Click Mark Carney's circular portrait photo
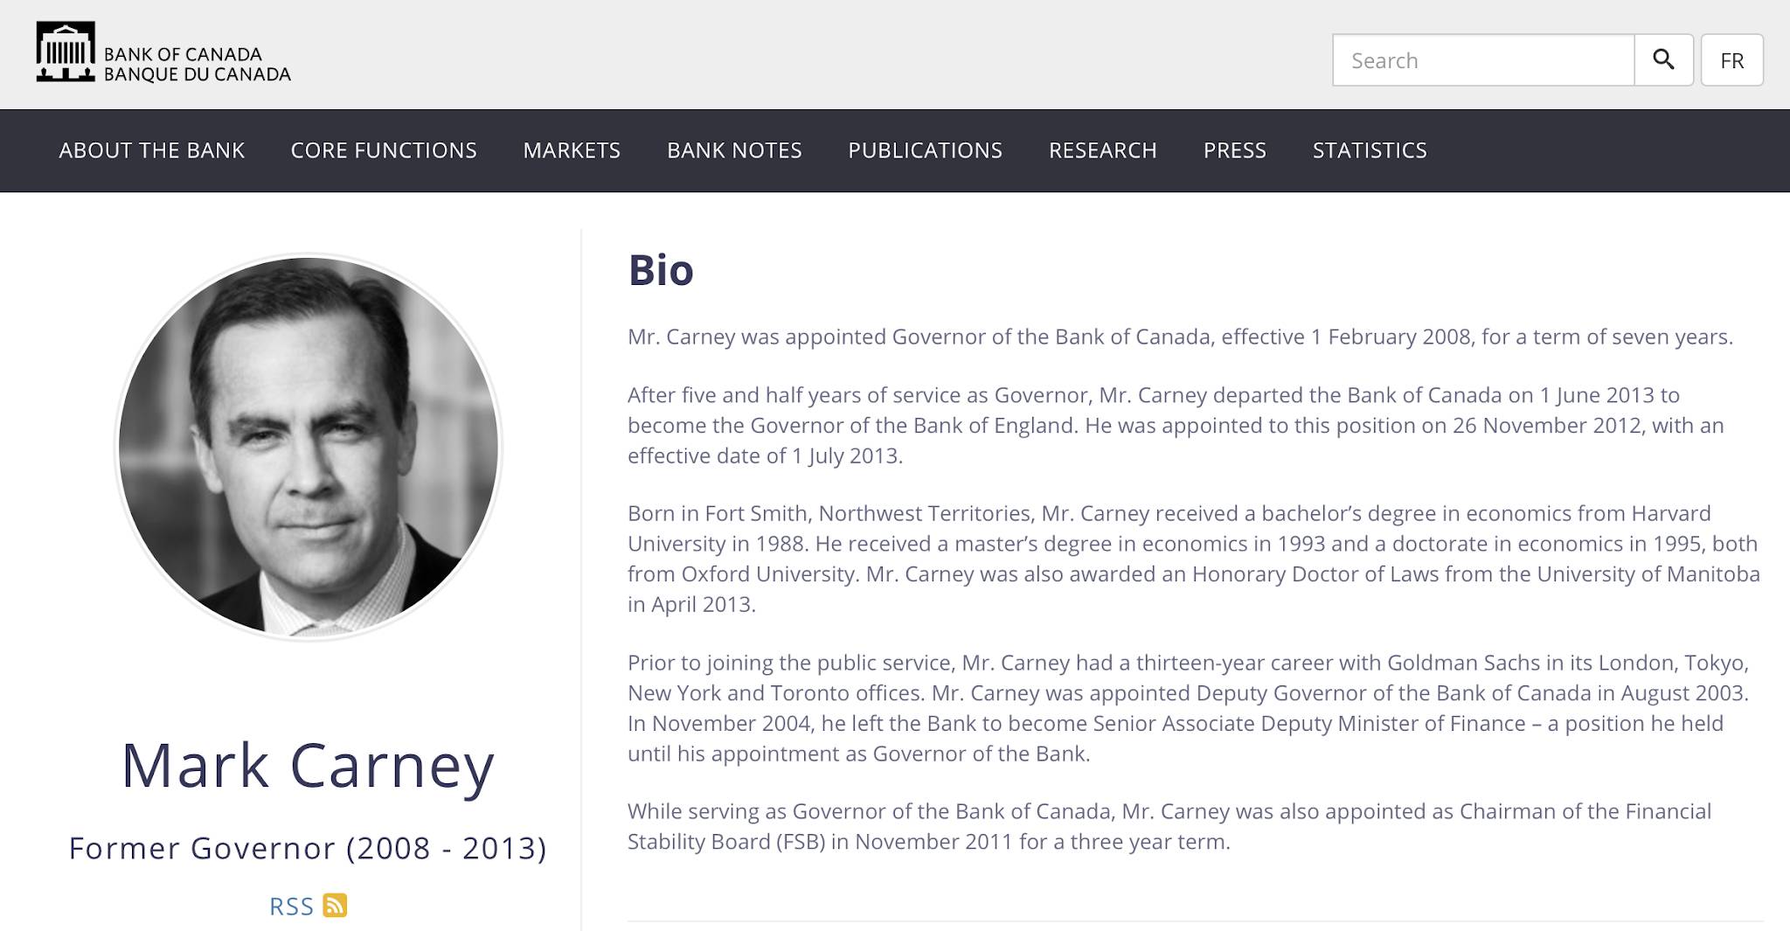This screenshot has width=1790, height=931. 309,447
